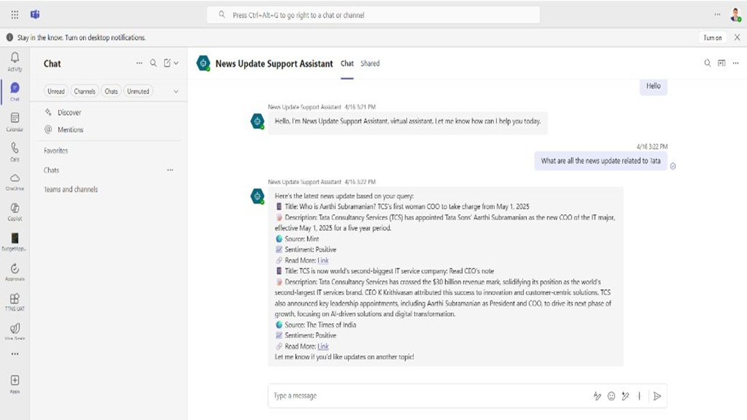Search within the chat list
This screenshot has width=747, height=420.
[153, 63]
